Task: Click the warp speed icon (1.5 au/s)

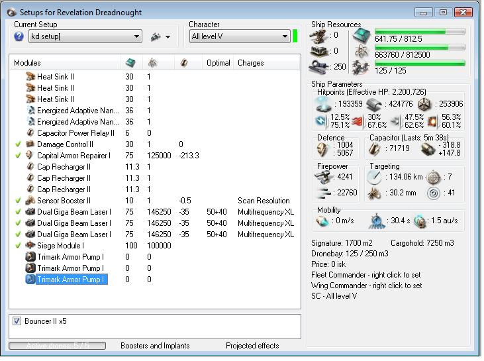Action: (420, 221)
